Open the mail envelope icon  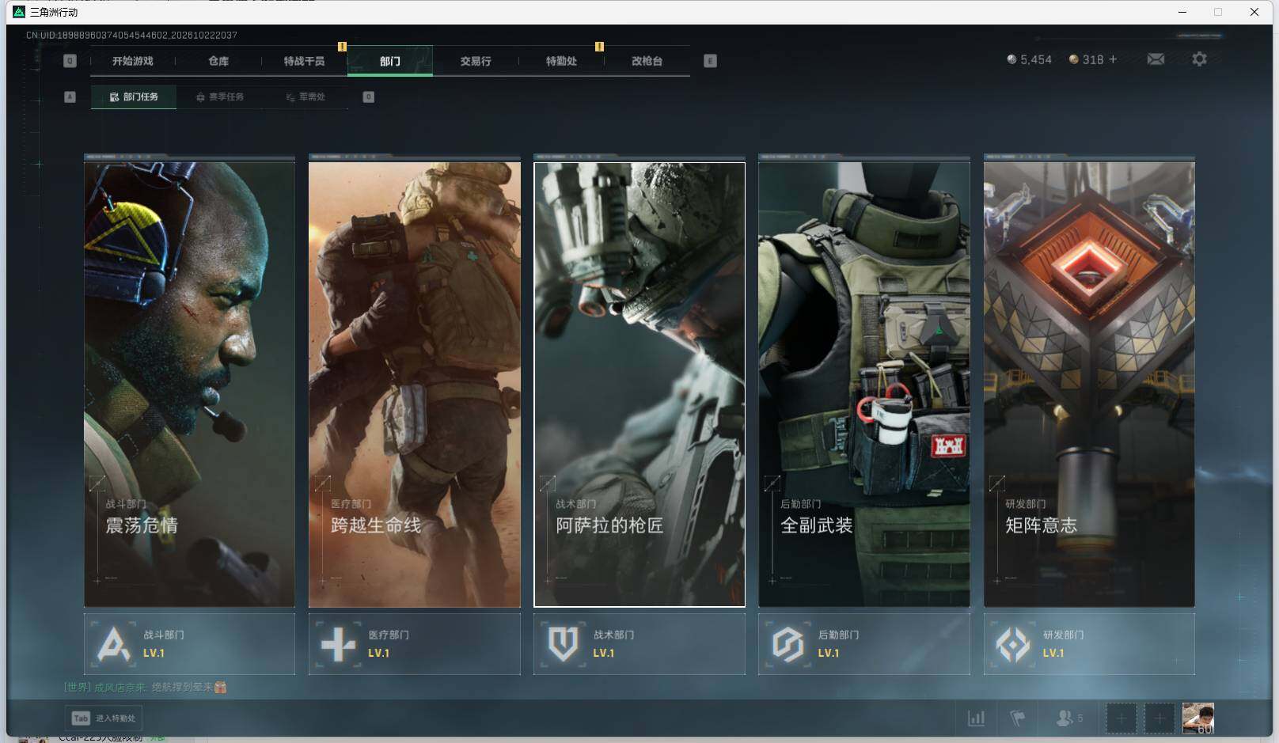point(1156,59)
